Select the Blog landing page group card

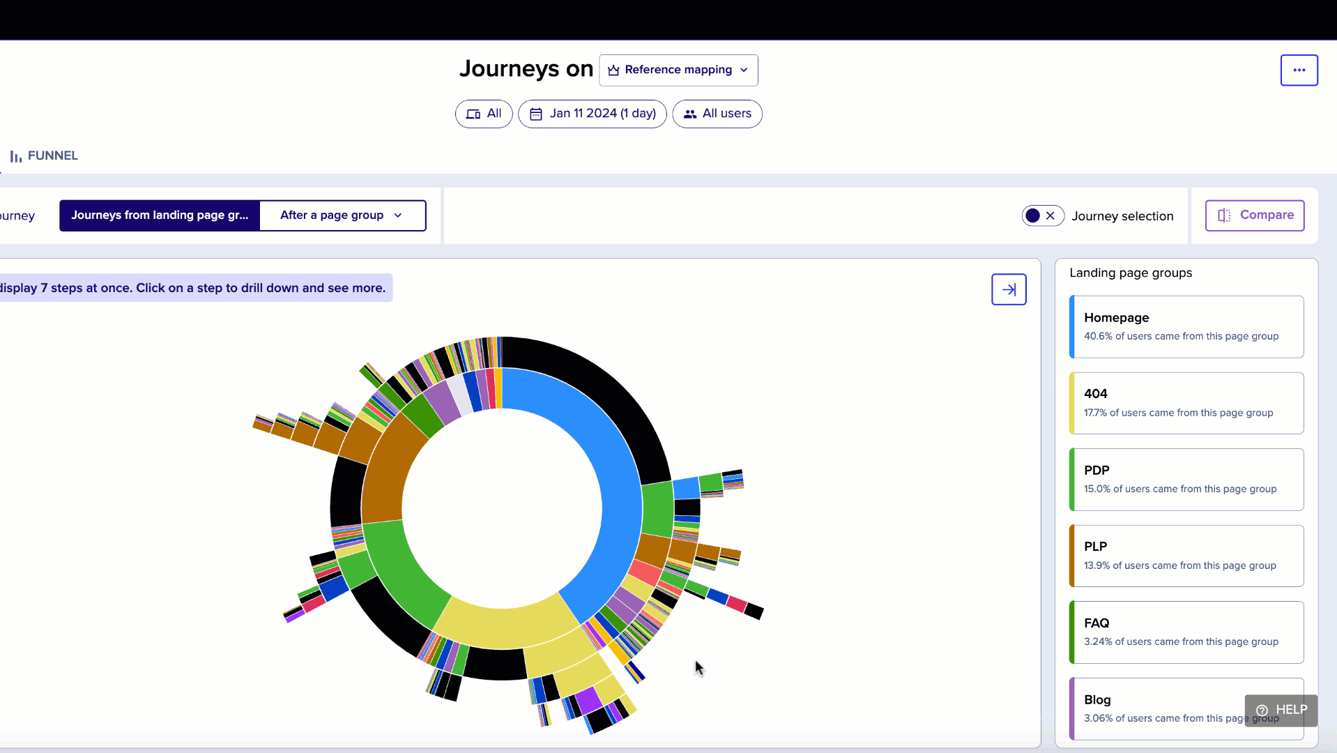(x=1186, y=709)
